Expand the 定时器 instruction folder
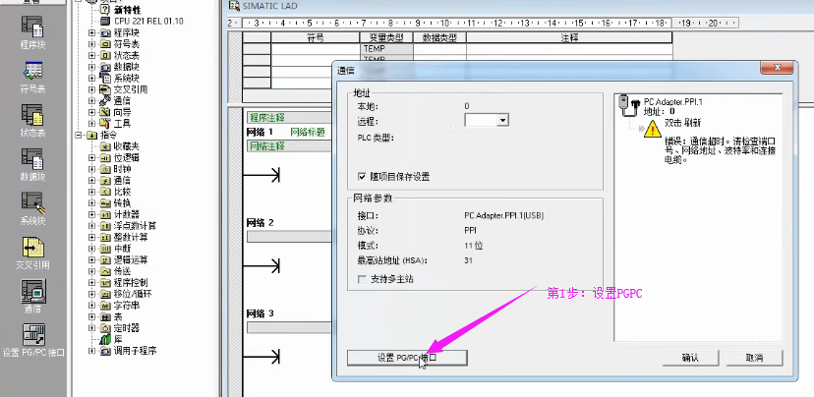Viewport: 814px width, 397px height. pos(91,328)
